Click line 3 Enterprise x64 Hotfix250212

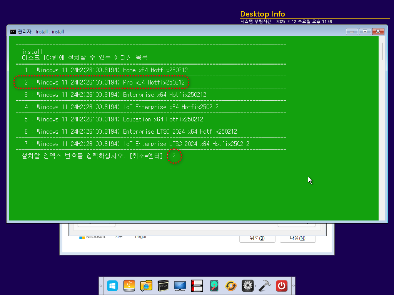(115, 95)
